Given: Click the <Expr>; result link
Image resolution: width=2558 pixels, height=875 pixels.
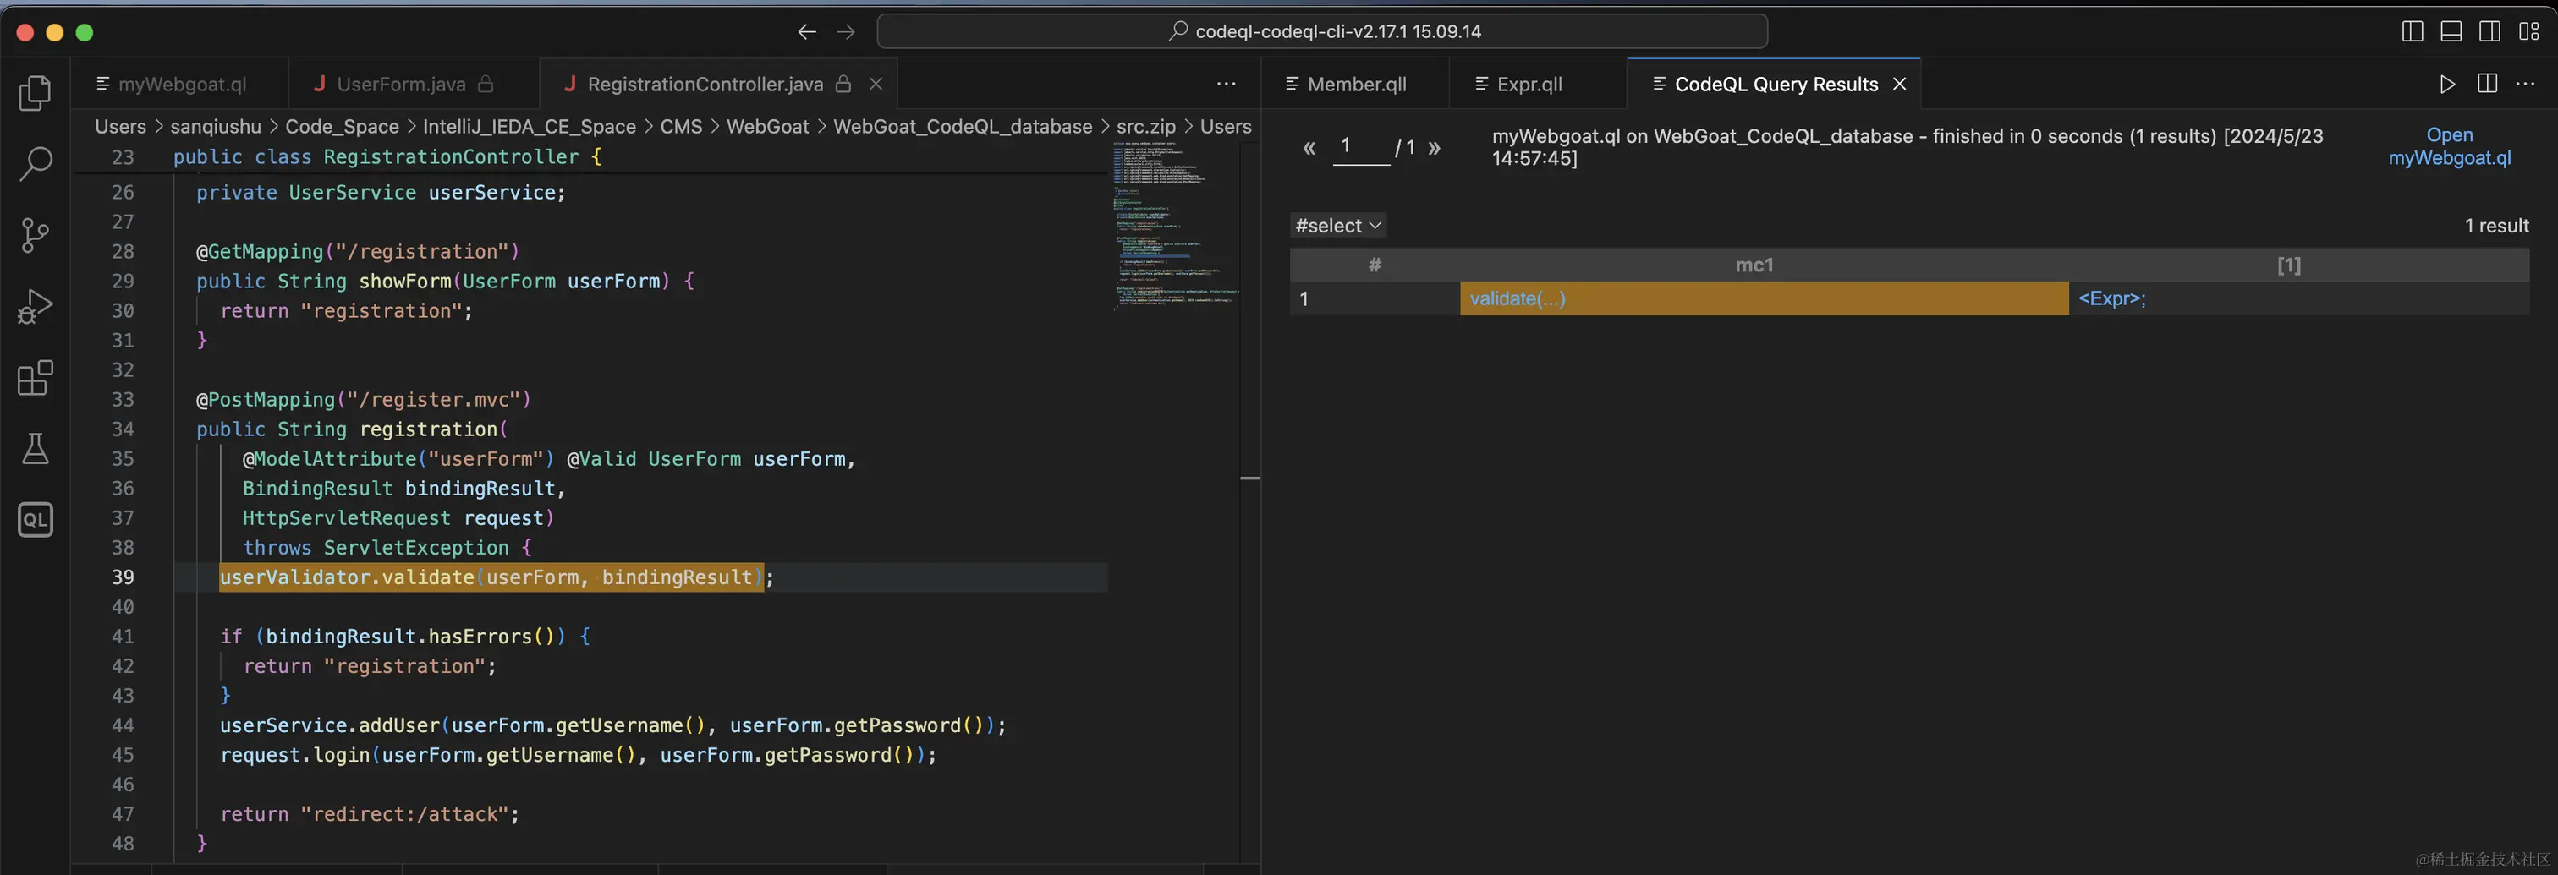Looking at the screenshot, I should click(x=2112, y=298).
